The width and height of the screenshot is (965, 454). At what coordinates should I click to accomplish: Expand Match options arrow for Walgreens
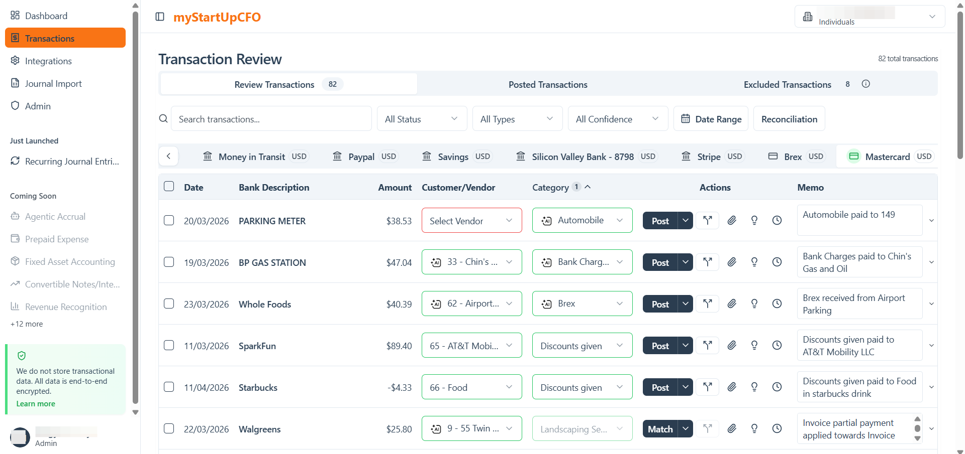685,428
